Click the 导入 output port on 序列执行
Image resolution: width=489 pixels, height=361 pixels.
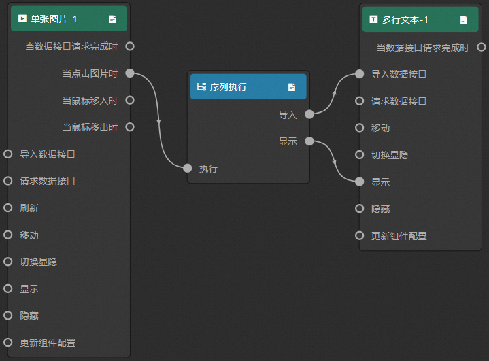point(309,115)
